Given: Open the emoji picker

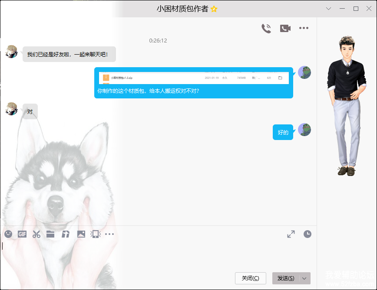Looking at the screenshot, I should 8,234.
